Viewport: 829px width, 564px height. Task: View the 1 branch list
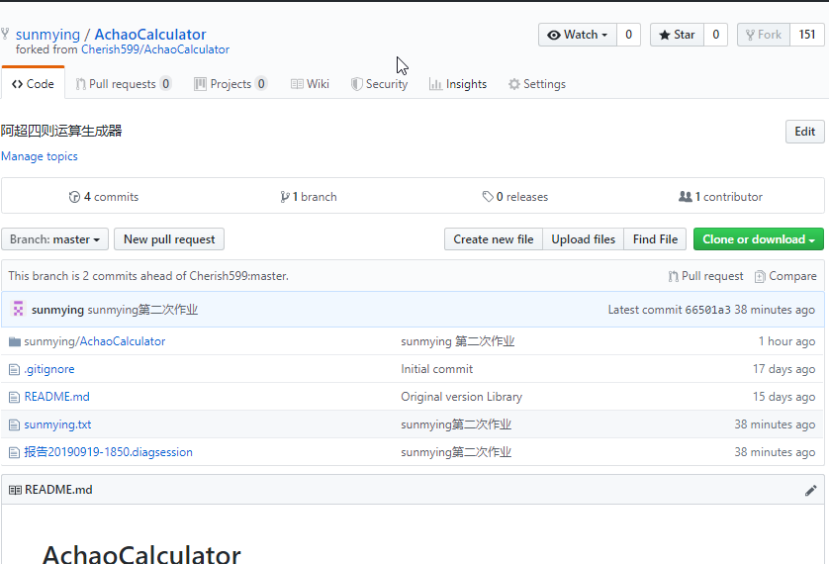[309, 197]
